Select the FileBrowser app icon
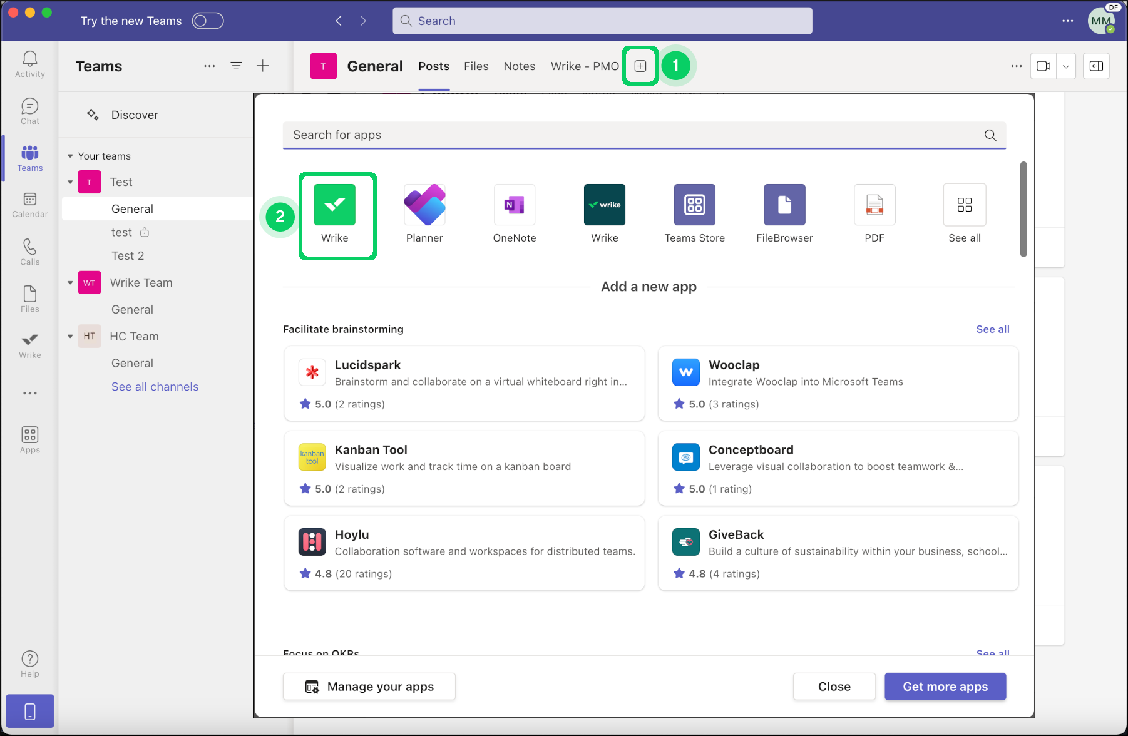 pos(784,205)
